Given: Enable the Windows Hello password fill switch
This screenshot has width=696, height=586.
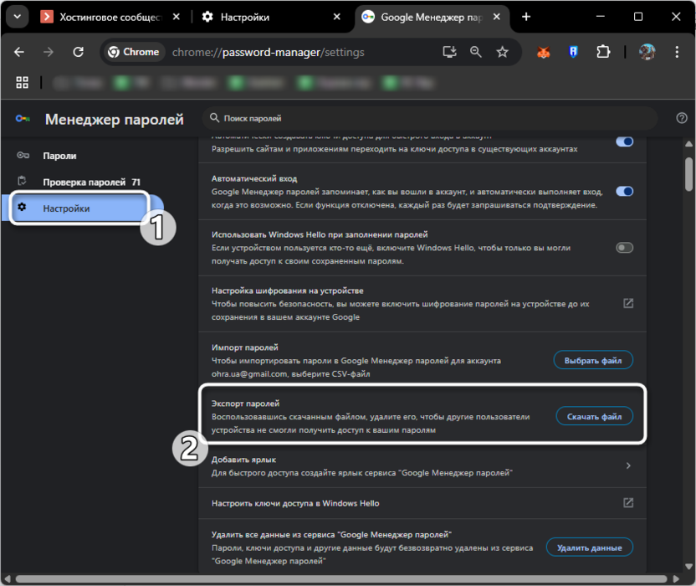Looking at the screenshot, I should (625, 248).
